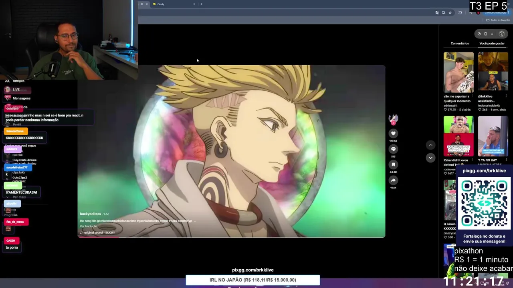Open the browser extensions puzzle icon
Viewport: 513px width, 288px height.
[x=460, y=13]
